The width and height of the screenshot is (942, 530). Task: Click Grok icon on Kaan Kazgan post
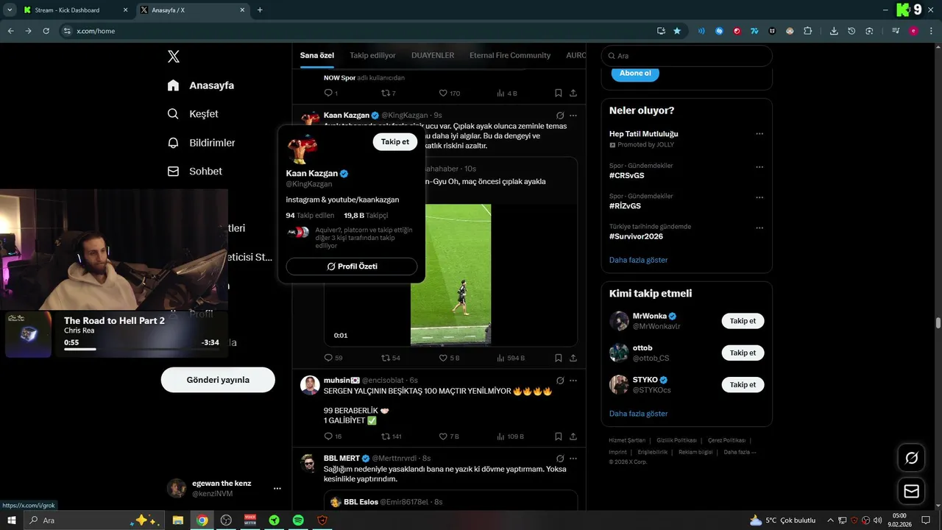coord(560,116)
